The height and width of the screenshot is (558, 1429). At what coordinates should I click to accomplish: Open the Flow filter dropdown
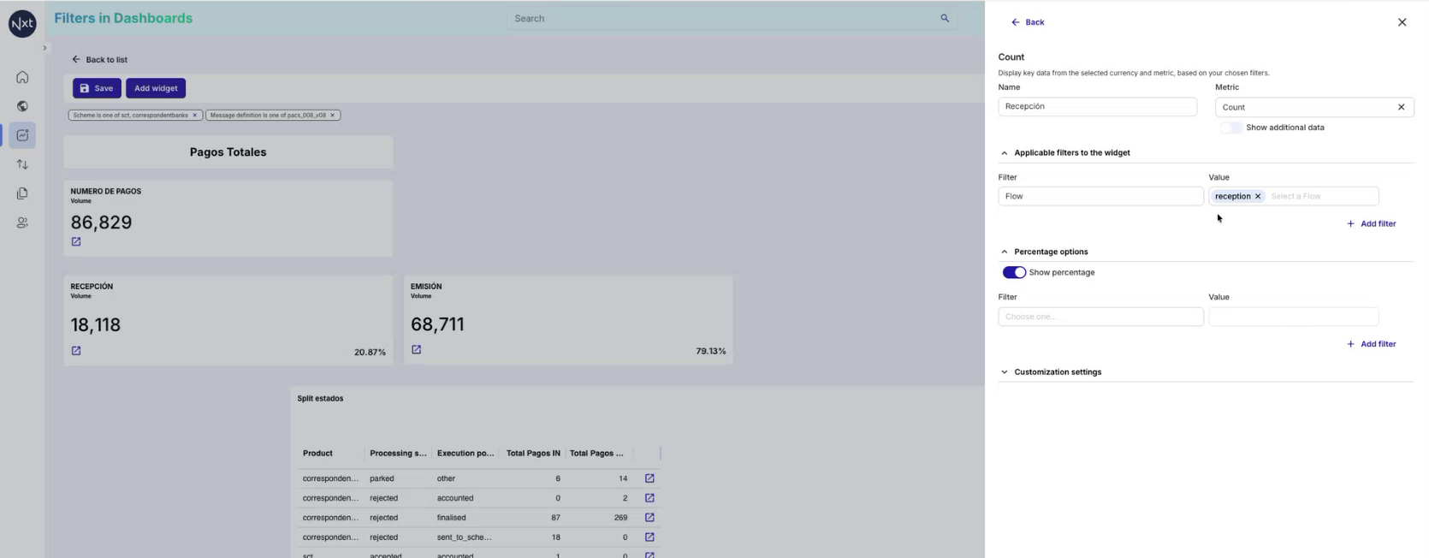1100,196
